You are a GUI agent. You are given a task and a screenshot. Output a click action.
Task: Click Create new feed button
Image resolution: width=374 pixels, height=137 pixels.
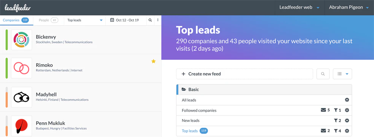point(245,74)
